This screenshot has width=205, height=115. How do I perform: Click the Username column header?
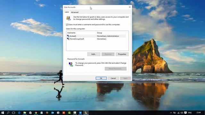(71, 33)
